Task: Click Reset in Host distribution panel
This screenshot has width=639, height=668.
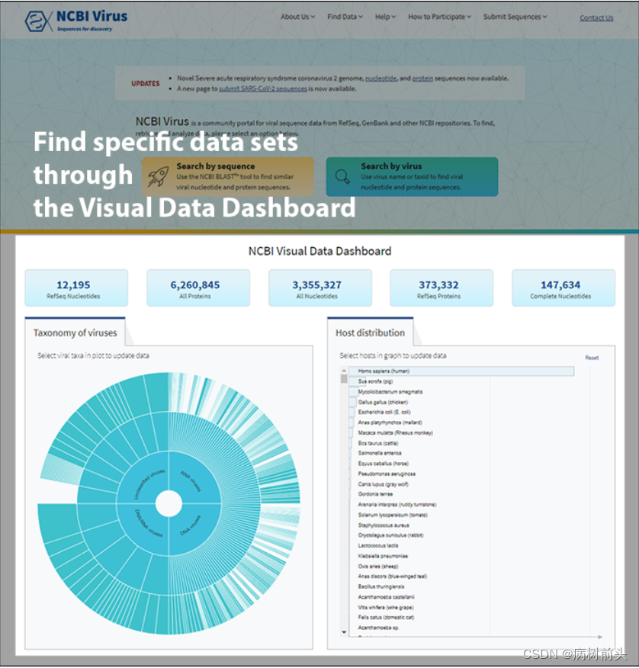Action: (x=592, y=358)
